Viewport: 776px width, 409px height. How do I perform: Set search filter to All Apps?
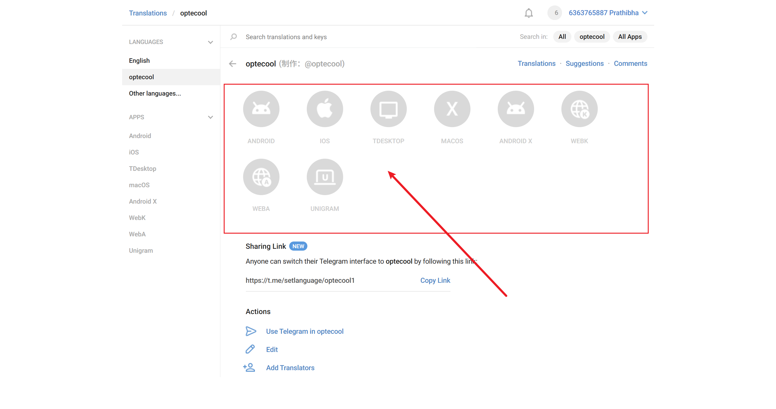pyautogui.click(x=630, y=37)
